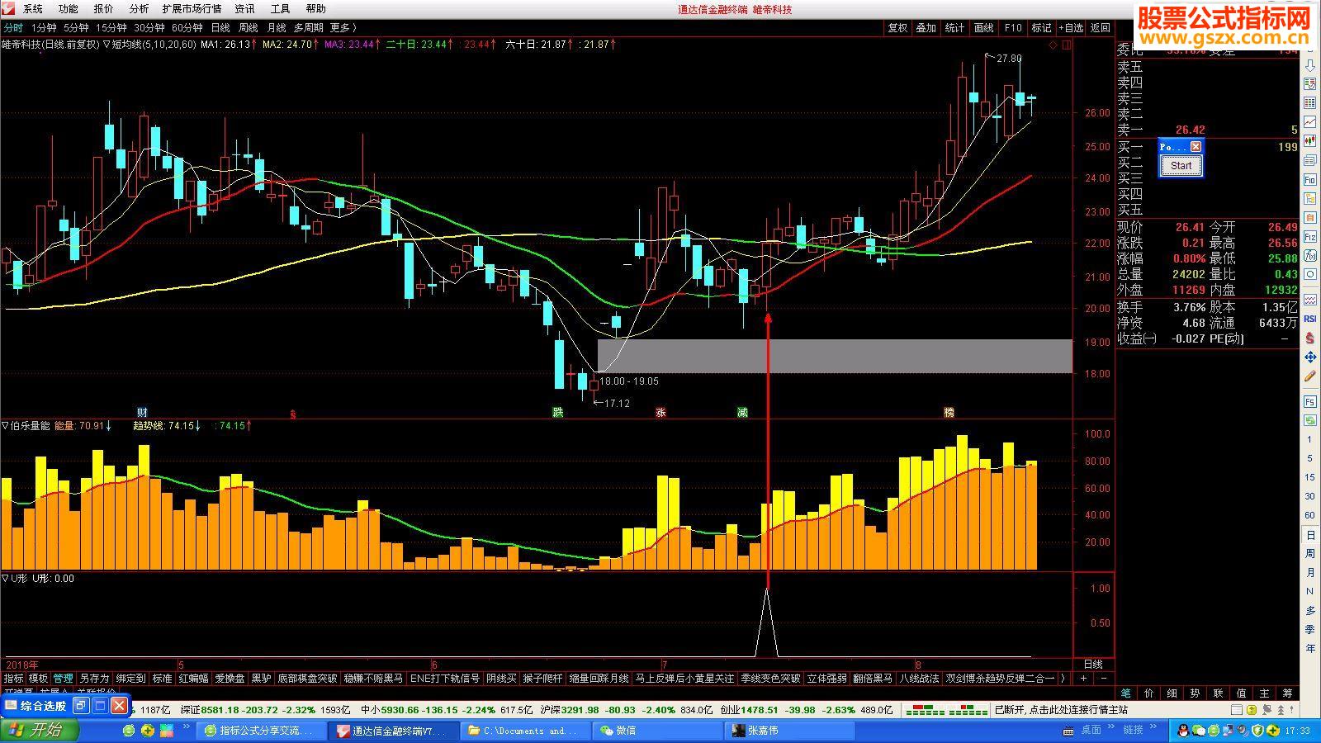
Task: Open the 功能 menu
Action: coord(69,9)
